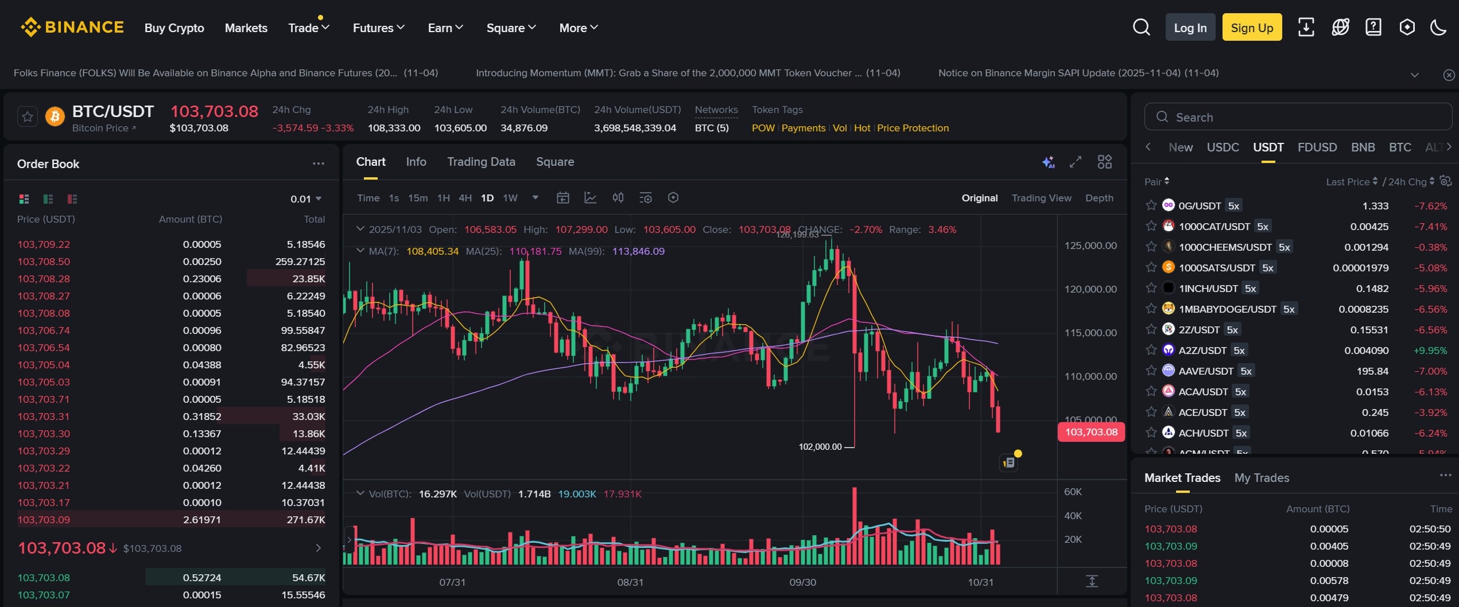The image size is (1459, 607).
Task: Open the AI assistant on the chart
Action: click(x=1049, y=162)
